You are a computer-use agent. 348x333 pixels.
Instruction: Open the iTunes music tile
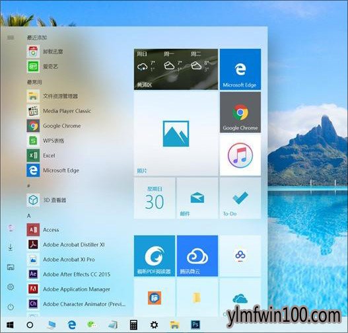(x=240, y=155)
